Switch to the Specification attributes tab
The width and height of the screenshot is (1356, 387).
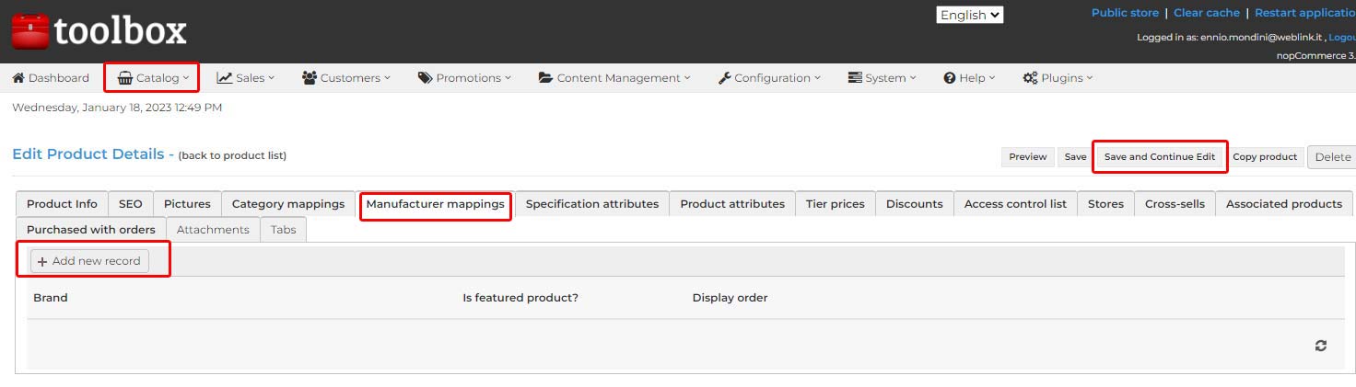point(592,204)
